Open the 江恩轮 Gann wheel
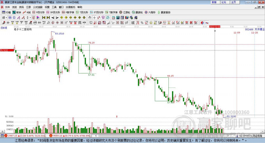 (x=125, y=12)
